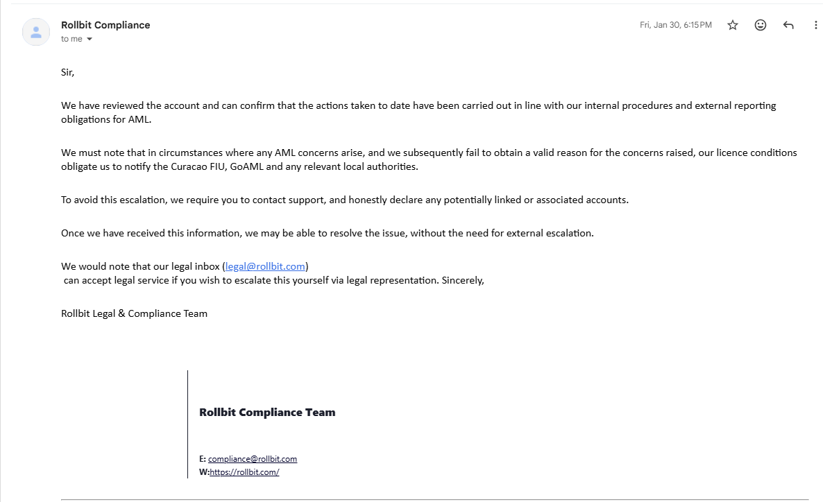Click the "To avoid this escalation" sentence
Screen dimensions: 832x502
coord(344,200)
